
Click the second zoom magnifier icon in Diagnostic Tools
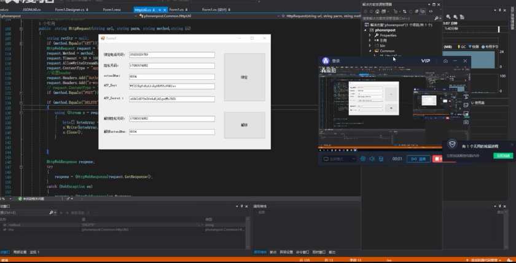[455, 17]
